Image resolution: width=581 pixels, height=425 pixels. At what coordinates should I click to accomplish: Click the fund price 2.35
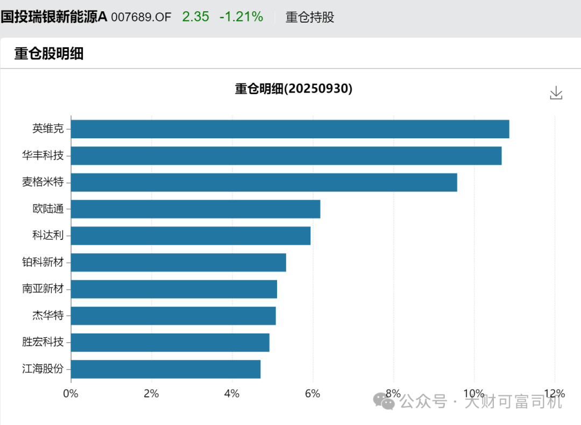pyautogui.click(x=195, y=17)
